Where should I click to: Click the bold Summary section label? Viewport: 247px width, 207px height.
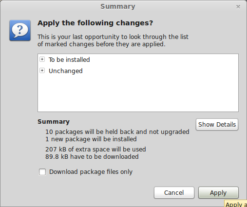(x=54, y=122)
